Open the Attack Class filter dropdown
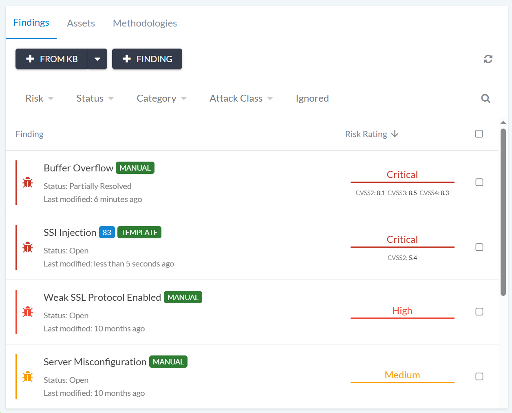 241,98
